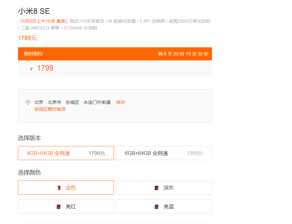The width and height of the screenshot is (292, 224).
Task: Select the 亮蓝 color label text
Action: 169,207
